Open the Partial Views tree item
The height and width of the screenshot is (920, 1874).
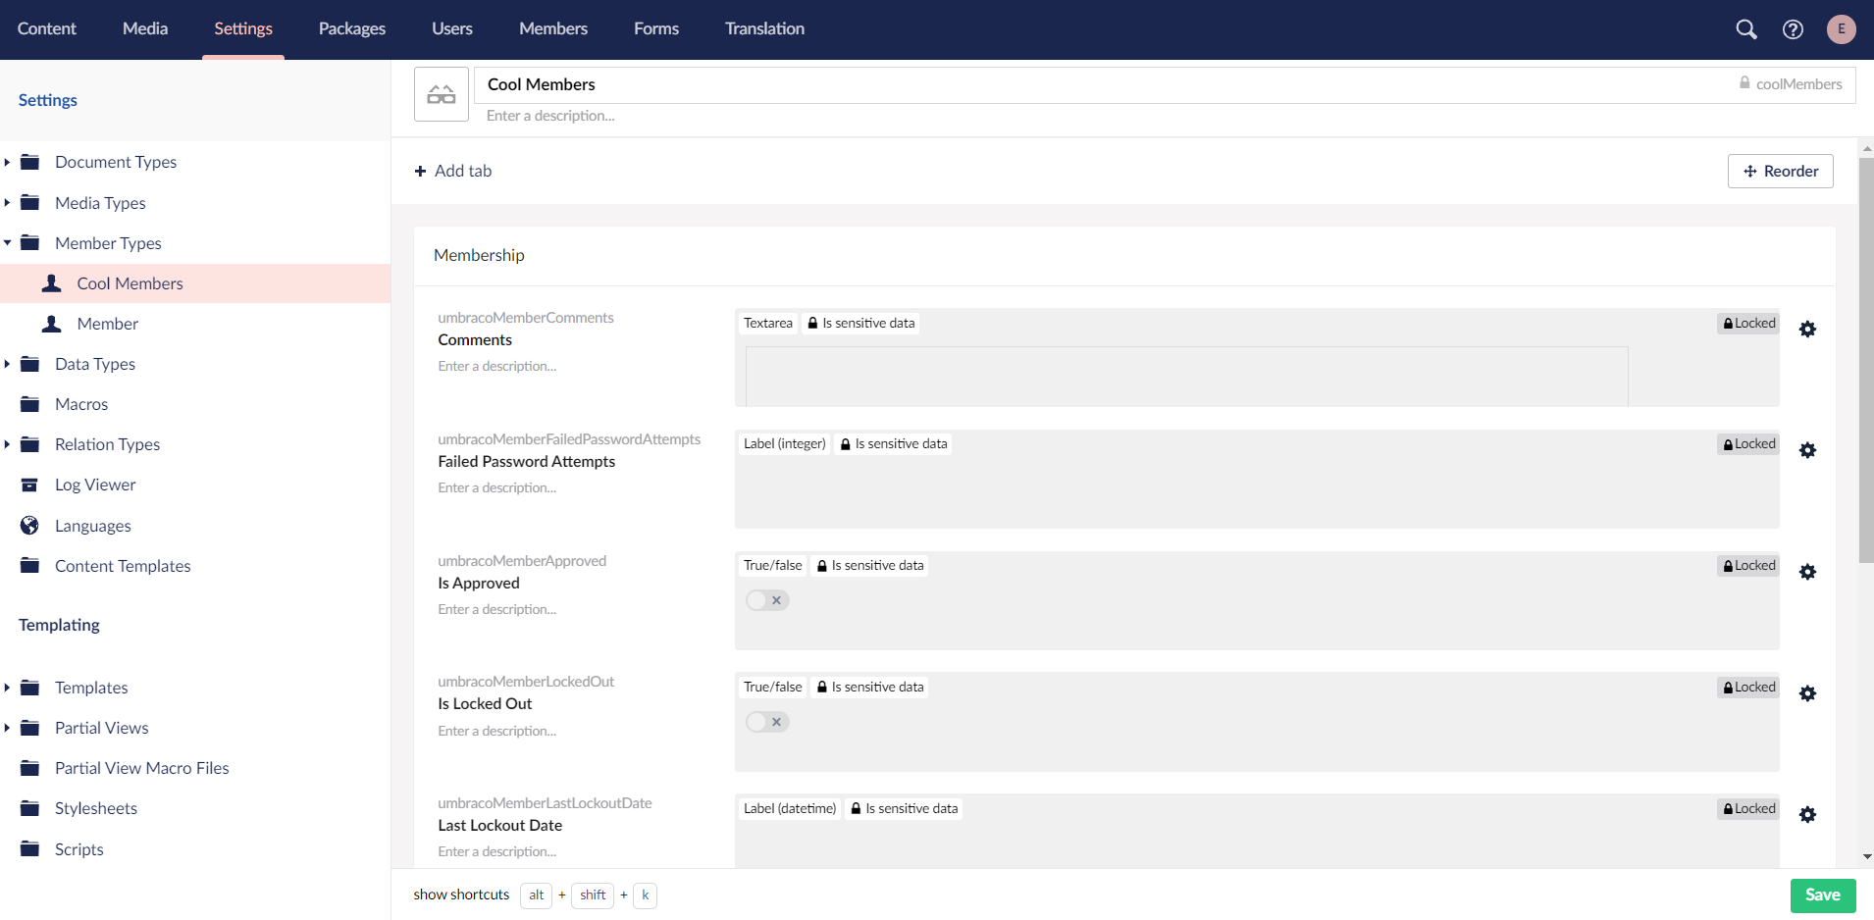pos(102,728)
